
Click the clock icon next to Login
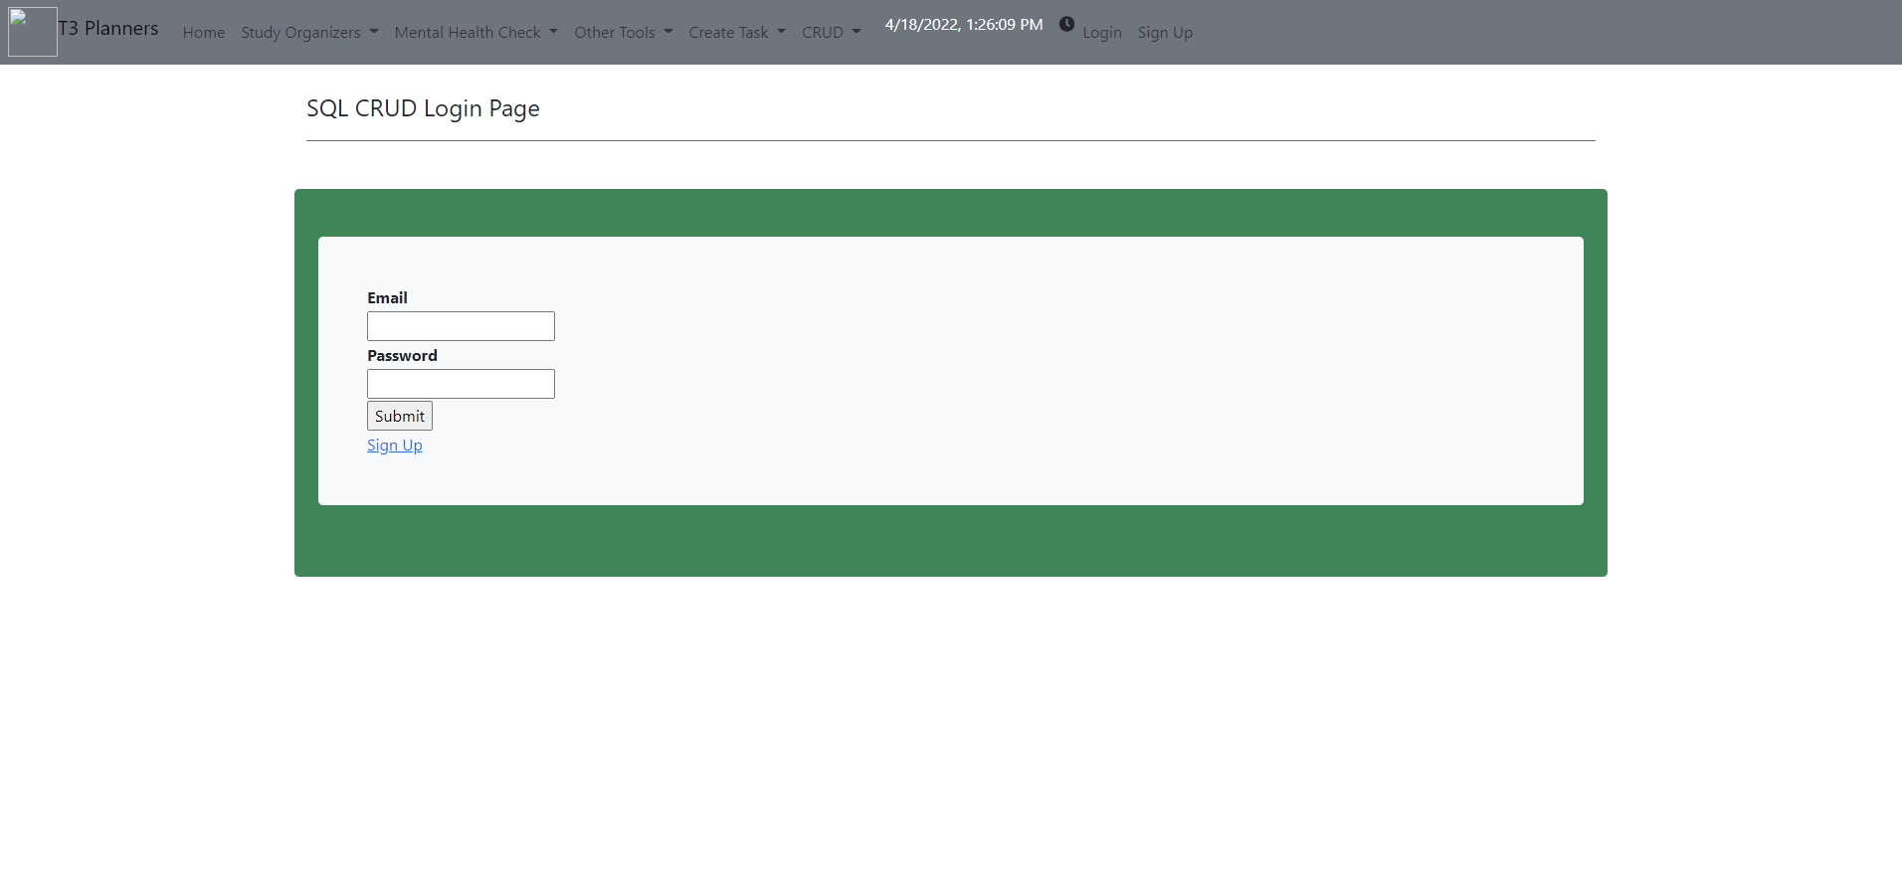(x=1066, y=22)
